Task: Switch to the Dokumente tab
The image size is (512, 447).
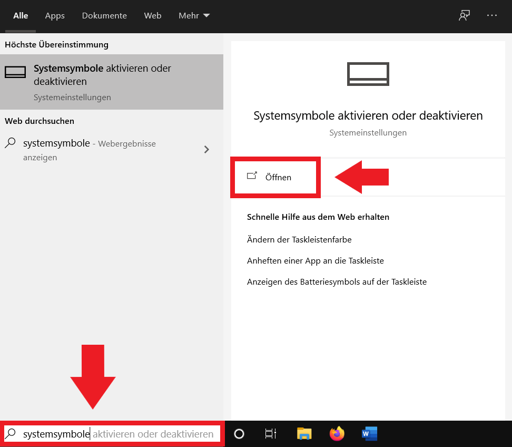Action: click(x=104, y=16)
